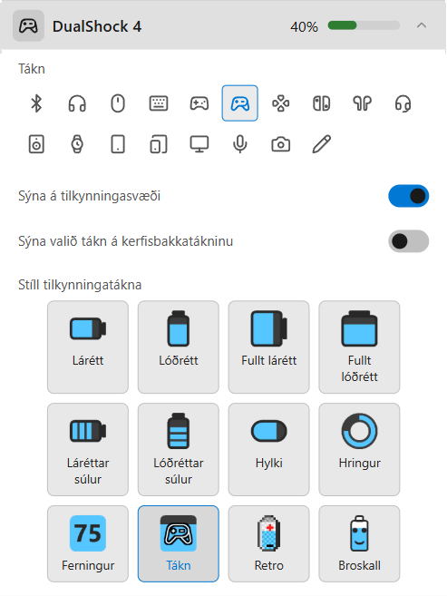Select the Lóðrétt battery style
The height and width of the screenshot is (596, 447).
point(179,347)
